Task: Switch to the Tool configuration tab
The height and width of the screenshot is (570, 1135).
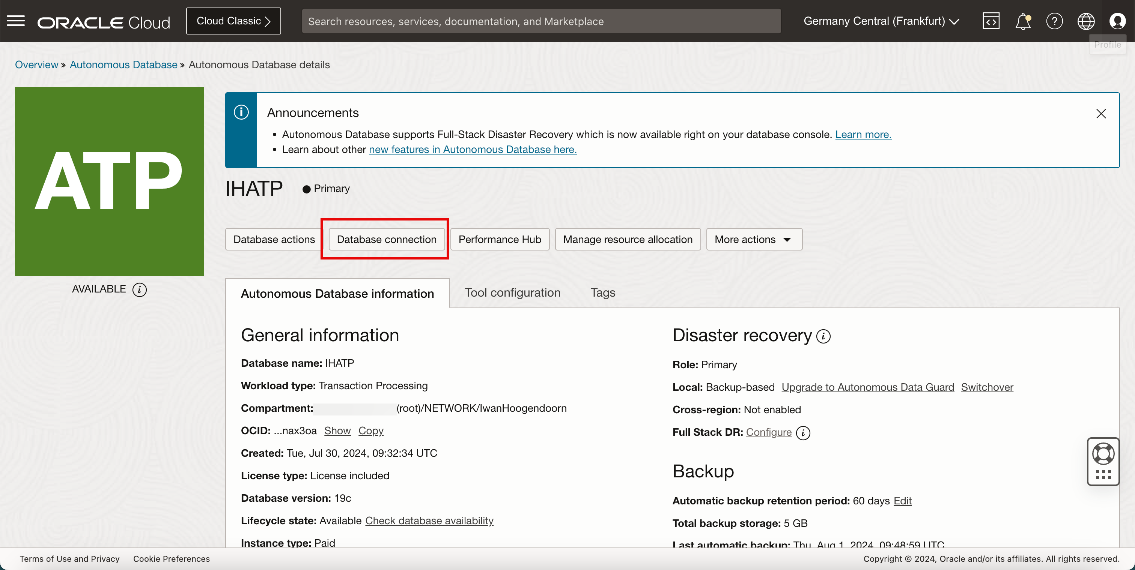Action: [512, 293]
